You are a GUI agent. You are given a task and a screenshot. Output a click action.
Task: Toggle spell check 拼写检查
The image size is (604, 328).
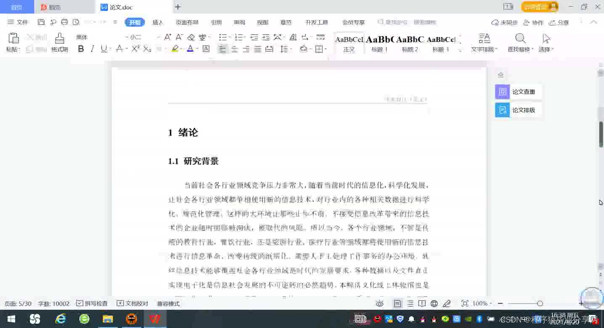click(x=92, y=304)
